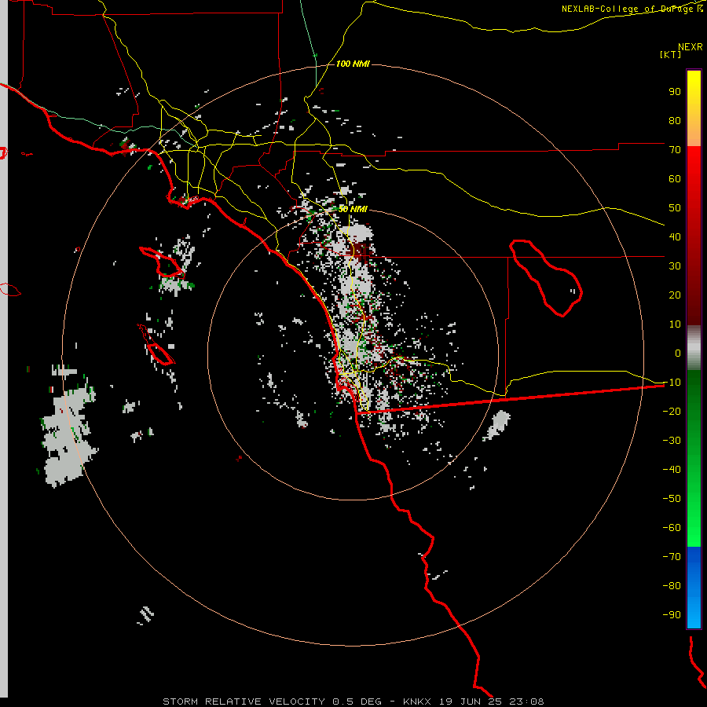Click the '50 NMI' range ring label
Viewport: 707px width, 707px height.
click(x=353, y=209)
